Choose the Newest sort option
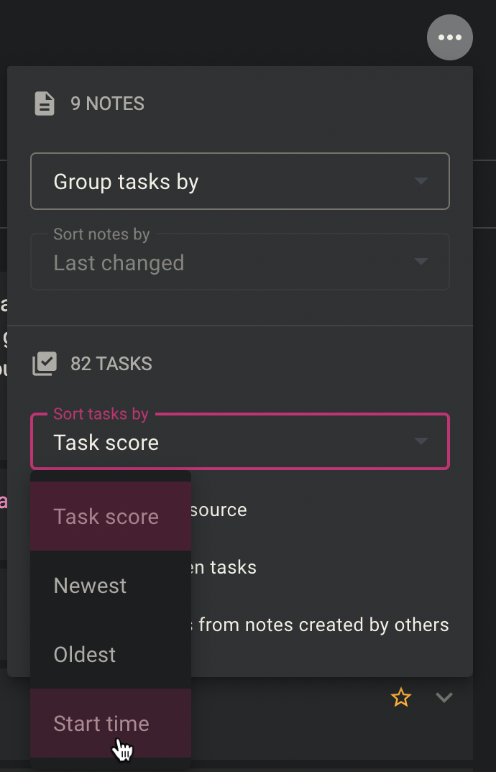The height and width of the screenshot is (772, 496). [x=91, y=585]
